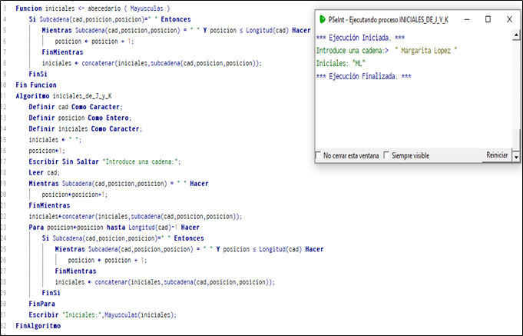Minimize the PSeInt execution window
The width and height of the screenshot is (523, 336).
tap(466, 18)
